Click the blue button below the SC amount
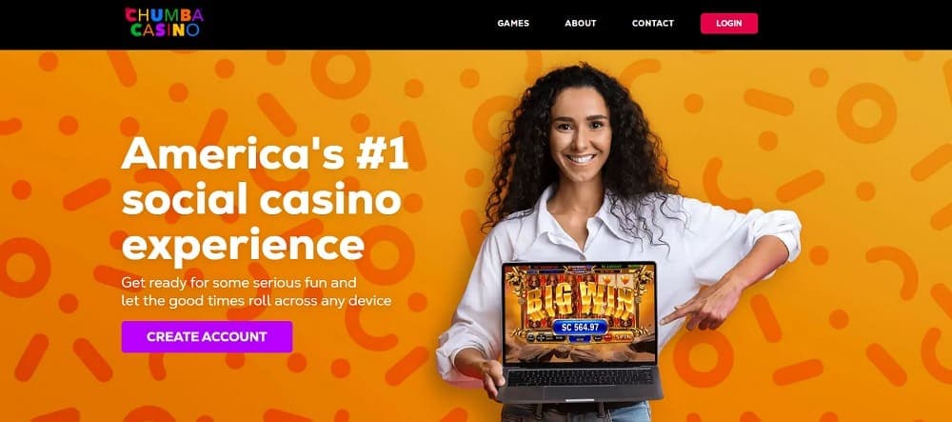The image size is (952, 422). (x=580, y=339)
